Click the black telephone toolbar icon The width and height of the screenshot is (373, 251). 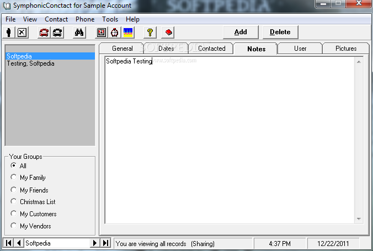[x=57, y=33]
